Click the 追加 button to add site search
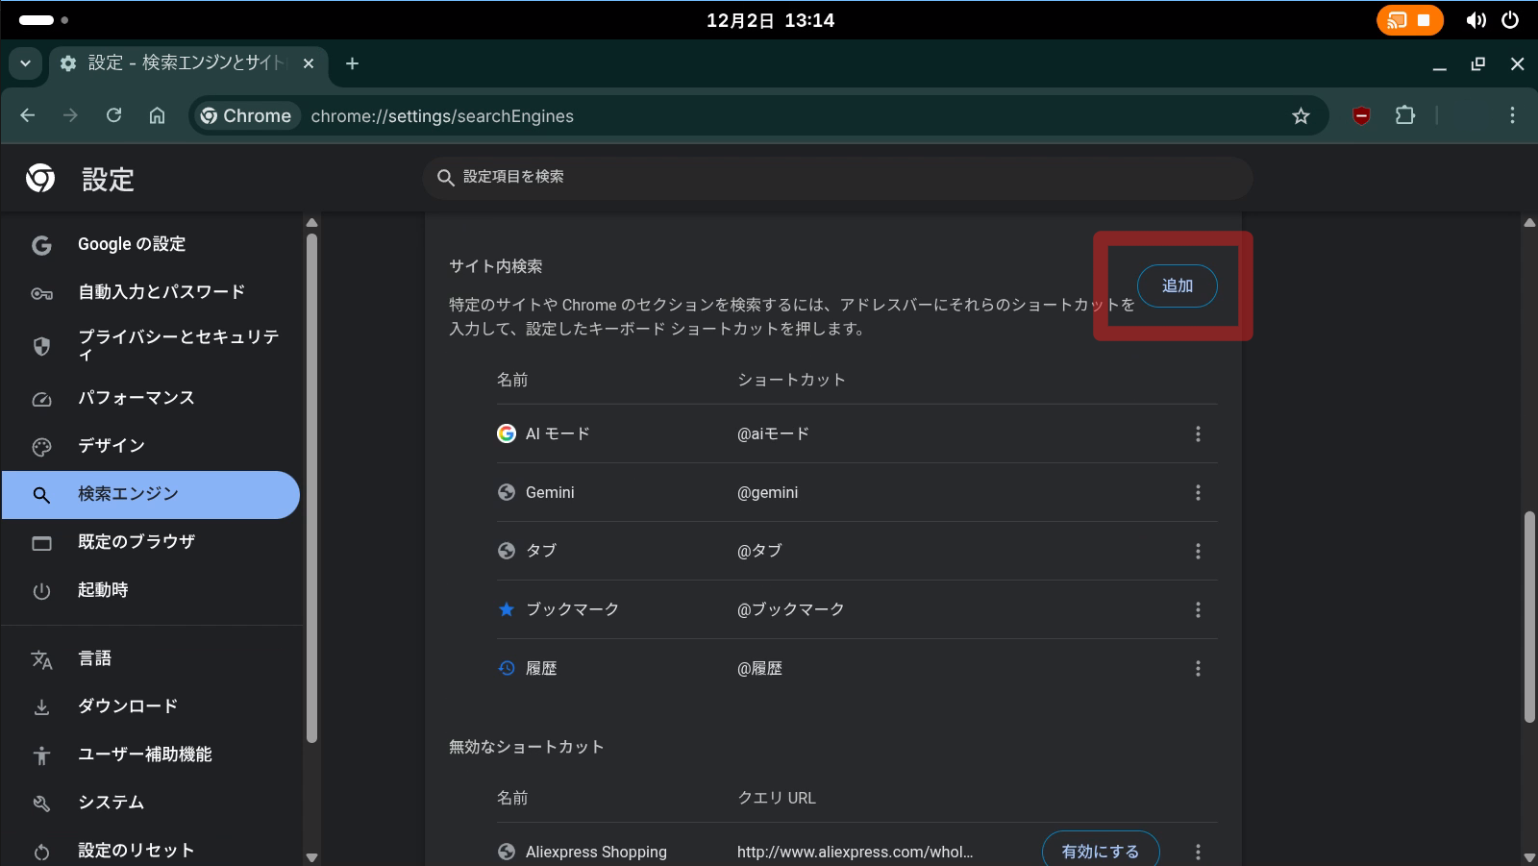The height and width of the screenshot is (866, 1538). (1177, 285)
